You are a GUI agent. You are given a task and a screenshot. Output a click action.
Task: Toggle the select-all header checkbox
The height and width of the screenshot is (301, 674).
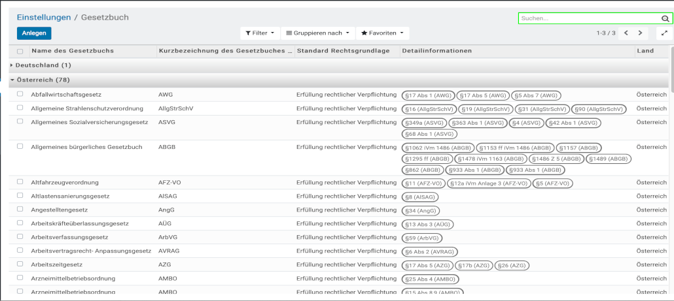point(20,51)
